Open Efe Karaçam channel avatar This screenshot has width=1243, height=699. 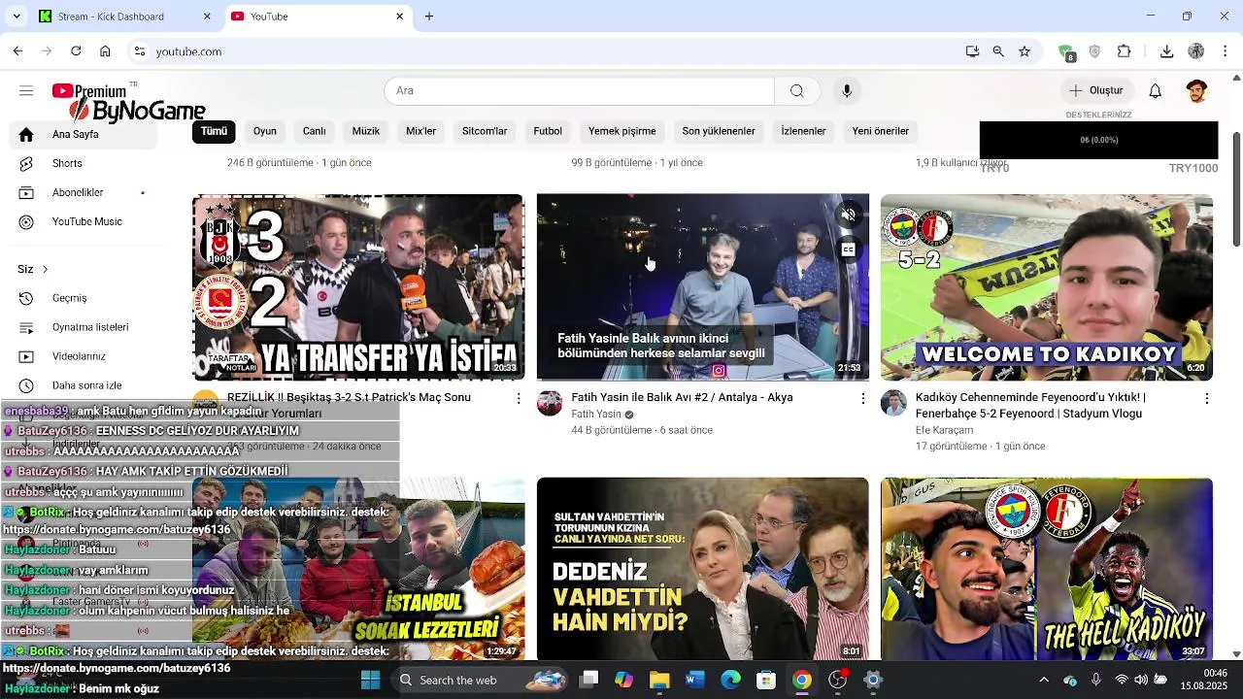tap(893, 403)
